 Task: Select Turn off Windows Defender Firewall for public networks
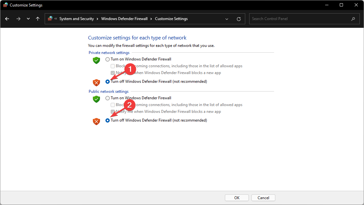107,120
